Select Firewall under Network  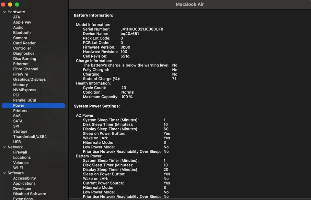tap(20, 152)
